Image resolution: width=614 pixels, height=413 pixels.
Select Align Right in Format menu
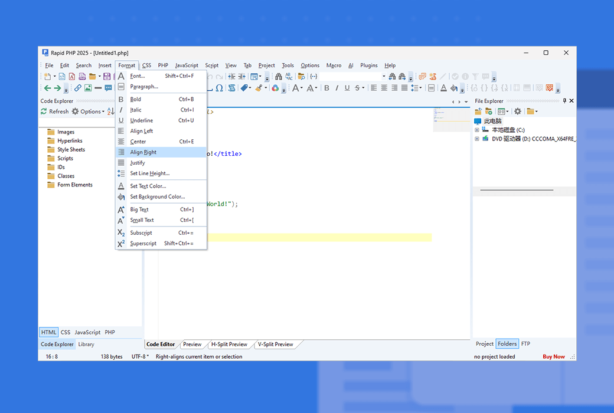[162, 152]
